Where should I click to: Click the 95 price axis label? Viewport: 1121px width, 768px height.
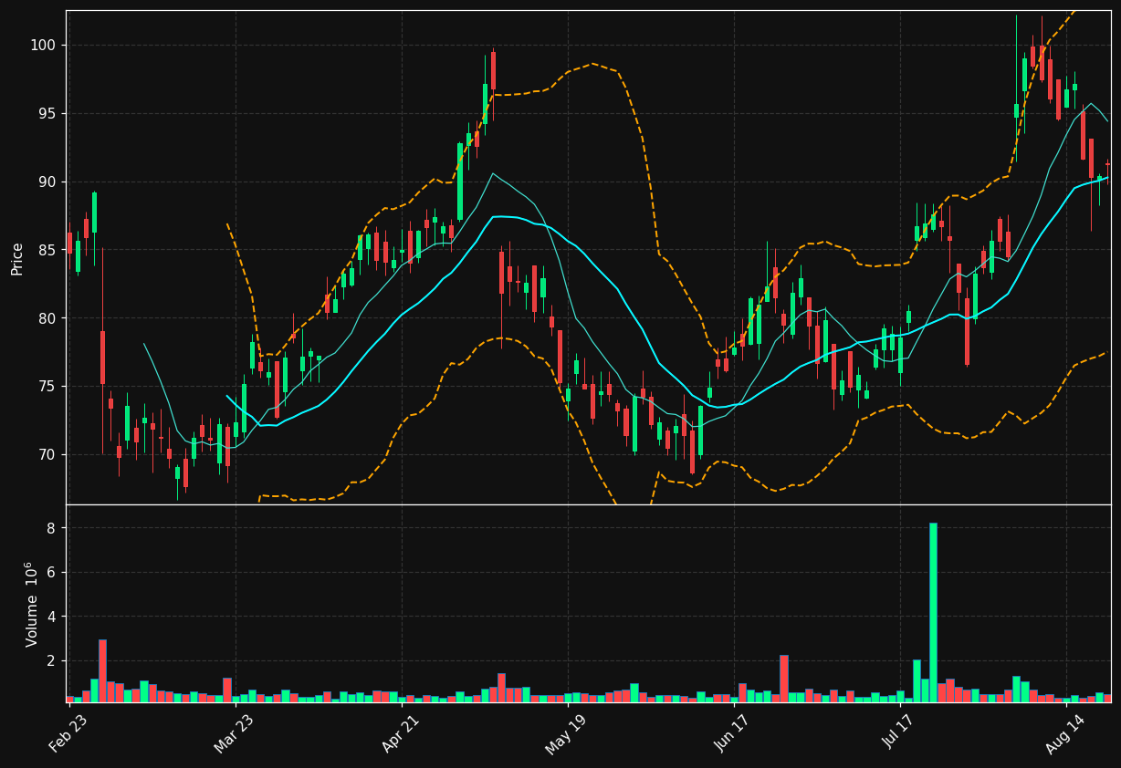tap(47, 114)
